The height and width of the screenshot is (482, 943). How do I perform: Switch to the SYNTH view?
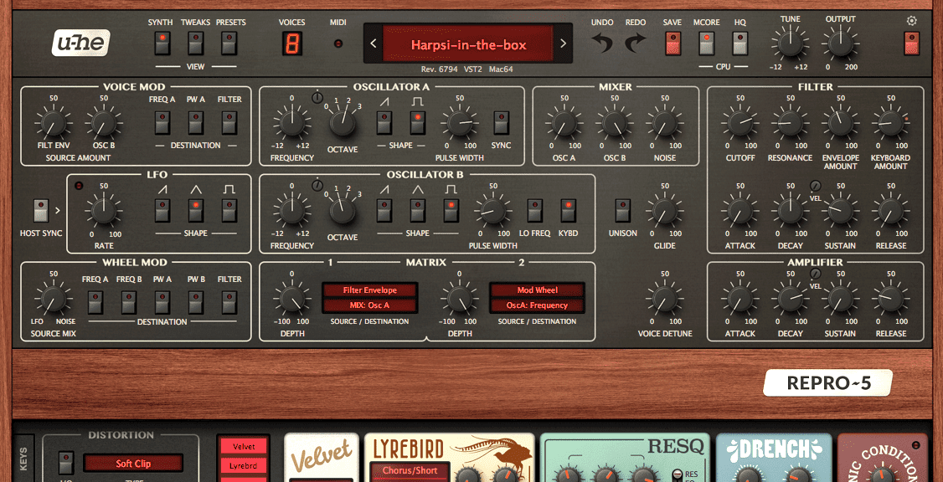pyautogui.click(x=162, y=44)
